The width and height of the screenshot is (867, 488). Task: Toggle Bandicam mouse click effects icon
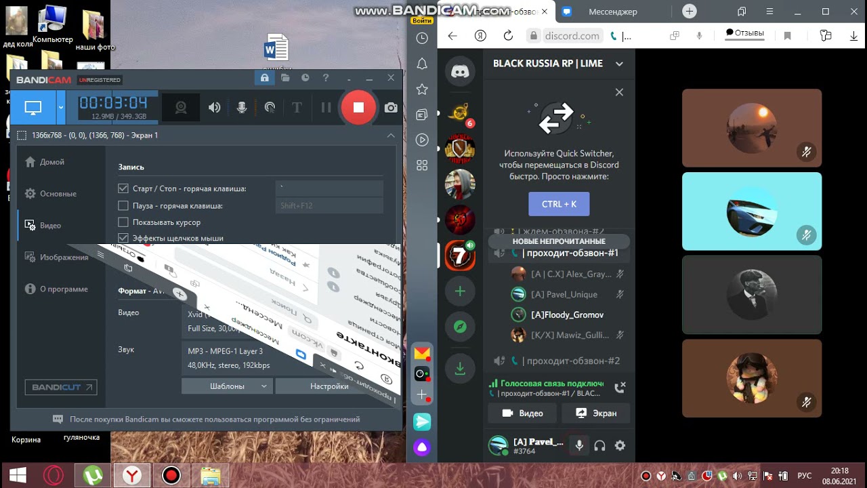click(270, 107)
